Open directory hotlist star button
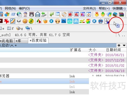The image size is (127, 95). [119, 45]
